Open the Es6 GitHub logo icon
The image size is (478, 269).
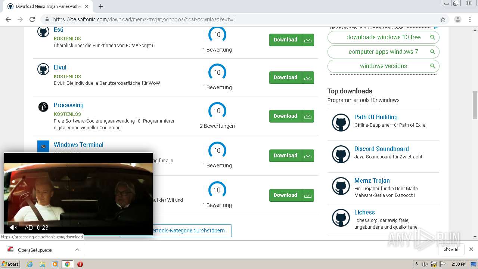pyautogui.click(x=43, y=31)
